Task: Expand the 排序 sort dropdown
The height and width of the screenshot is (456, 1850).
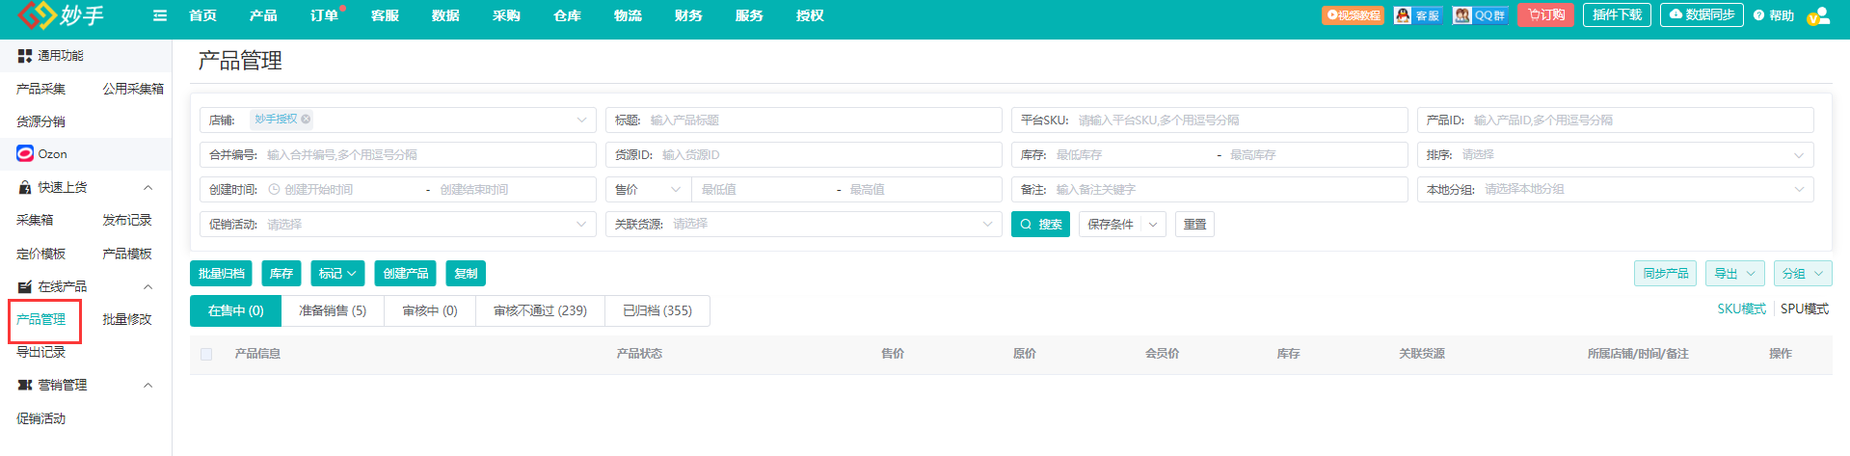Action: (1798, 155)
